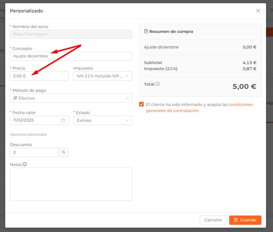The width and height of the screenshot is (273, 232).
Task: Click the Efectivo payment method icon
Action: 15,98
